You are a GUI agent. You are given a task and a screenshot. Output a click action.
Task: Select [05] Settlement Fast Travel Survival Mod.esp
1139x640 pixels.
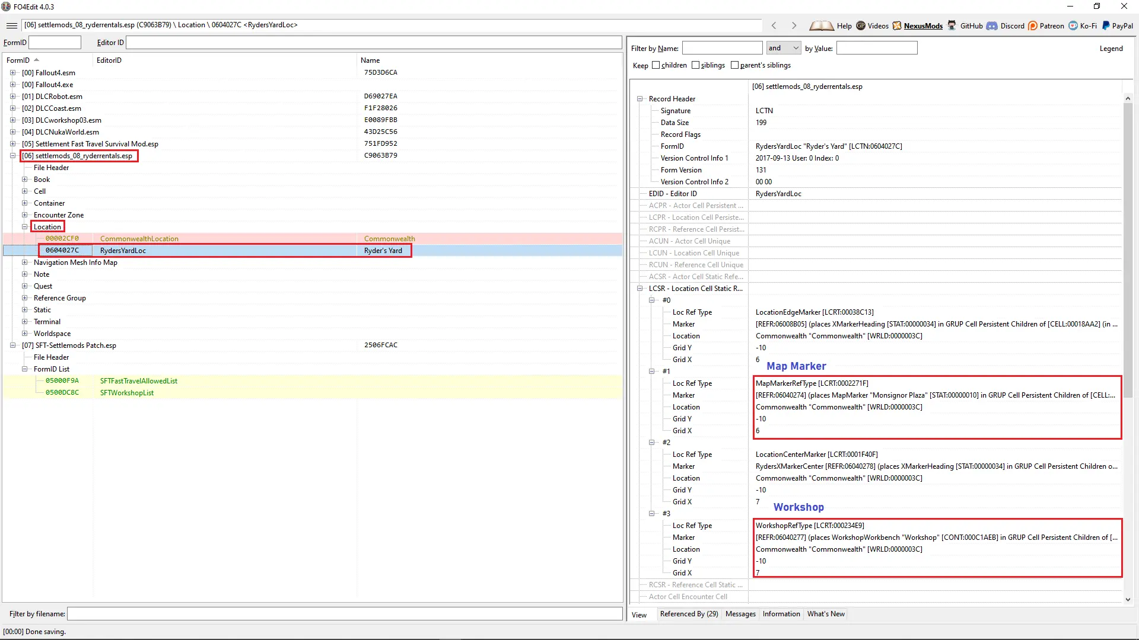pos(90,144)
